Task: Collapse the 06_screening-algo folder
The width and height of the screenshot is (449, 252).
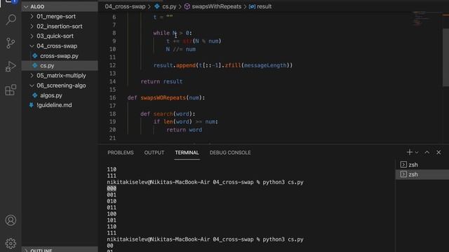Action: click(32, 85)
